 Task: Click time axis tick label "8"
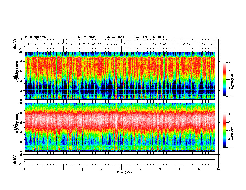[x=180, y=170]
